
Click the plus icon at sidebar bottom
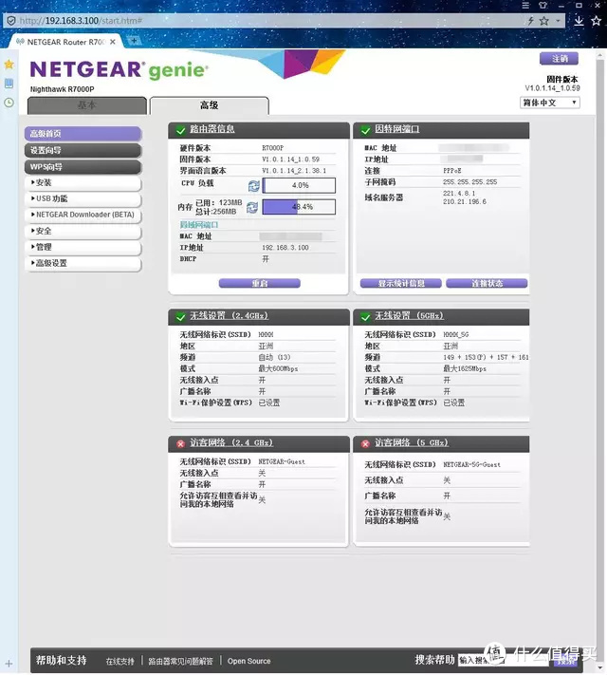coord(9,664)
